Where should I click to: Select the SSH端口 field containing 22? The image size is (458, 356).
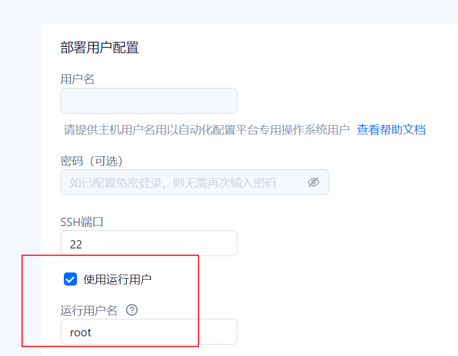pos(149,244)
